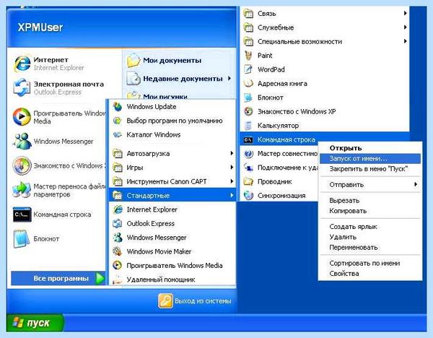Click the Мастер переноса файлов icon
Screen dimensions: 433x338
pyautogui.click(x=22, y=190)
